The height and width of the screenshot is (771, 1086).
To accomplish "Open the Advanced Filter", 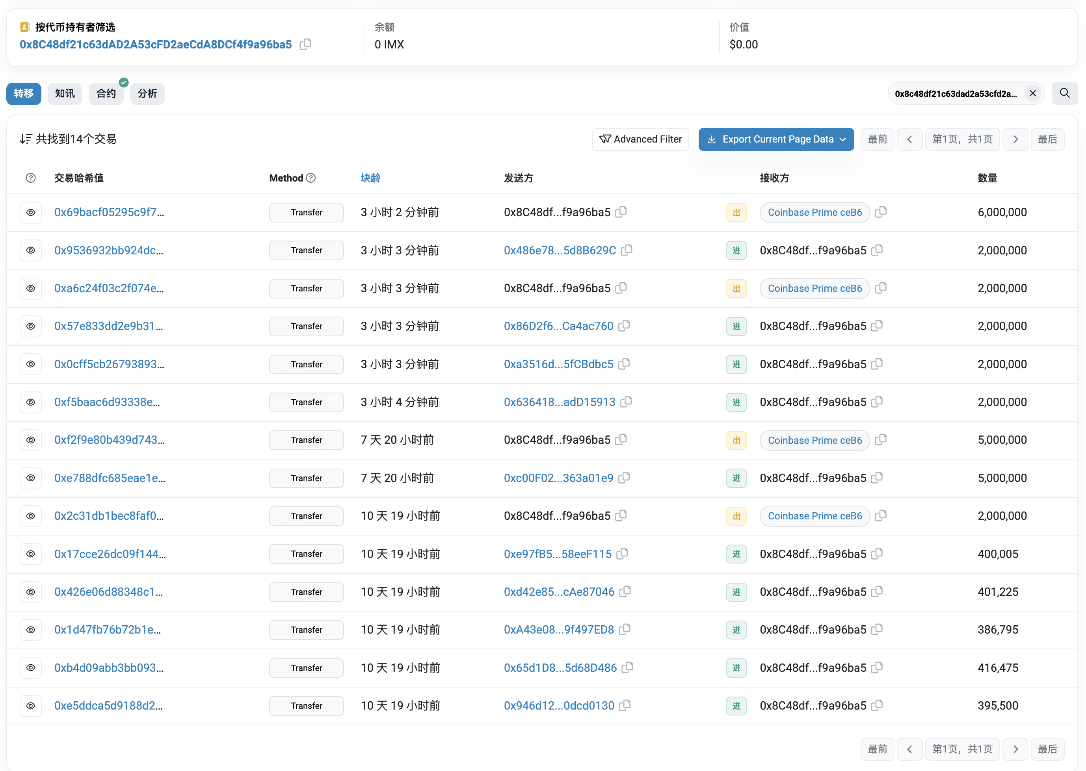I will point(640,139).
